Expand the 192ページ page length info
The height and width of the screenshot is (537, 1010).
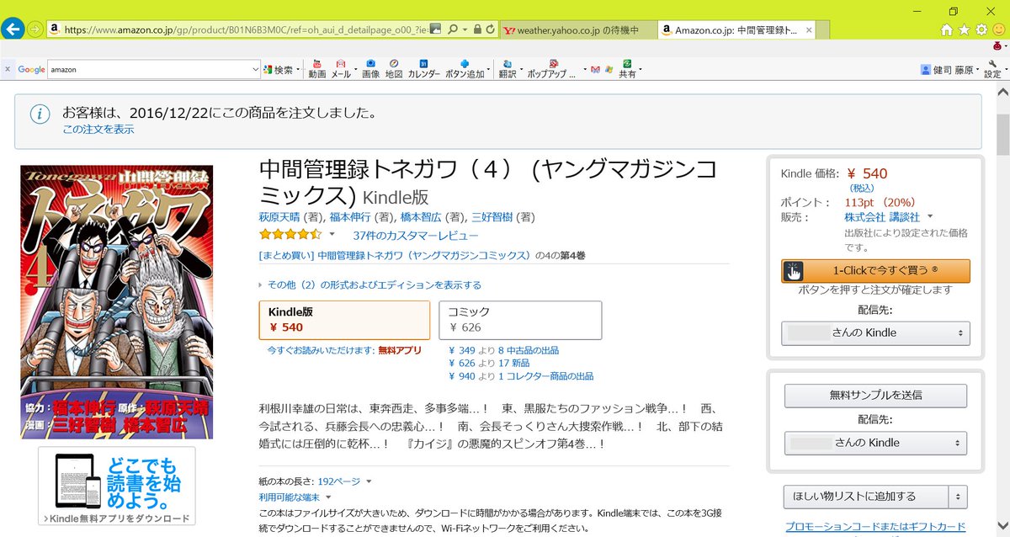pyautogui.click(x=344, y=481)
